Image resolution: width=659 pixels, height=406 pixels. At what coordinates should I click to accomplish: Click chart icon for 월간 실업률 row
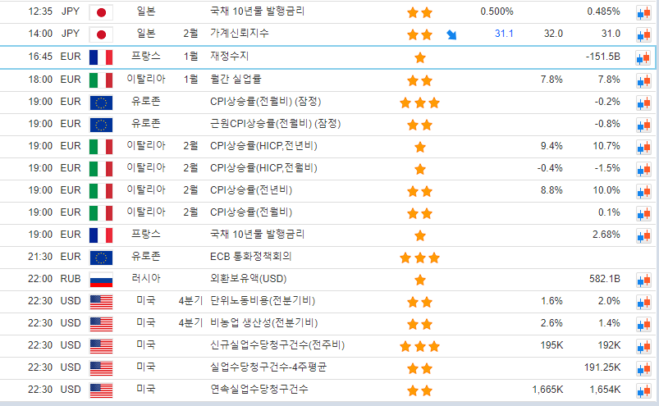click(643, 80)
